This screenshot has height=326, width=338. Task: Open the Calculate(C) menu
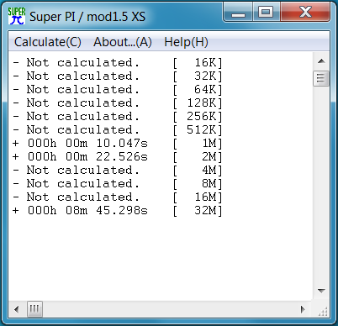pos(48,42)
